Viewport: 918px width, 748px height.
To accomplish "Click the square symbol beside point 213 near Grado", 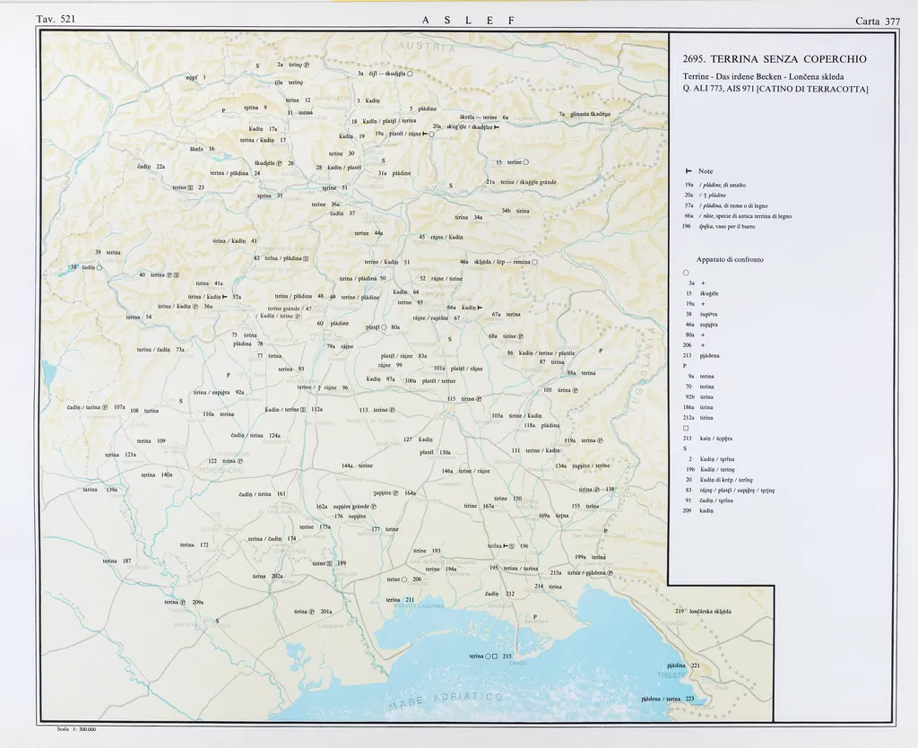I will [x=495, y=657].
